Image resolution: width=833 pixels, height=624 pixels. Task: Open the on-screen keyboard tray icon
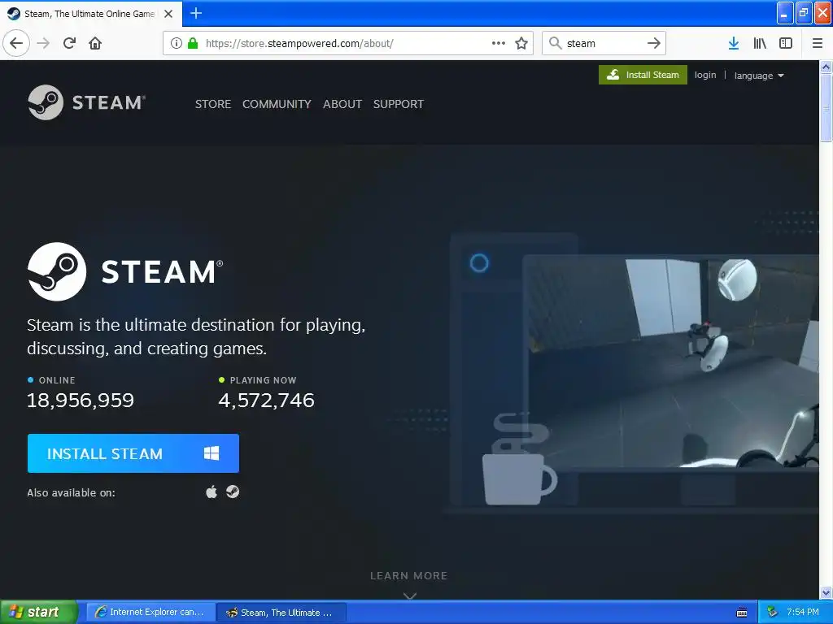pos(742,613)
